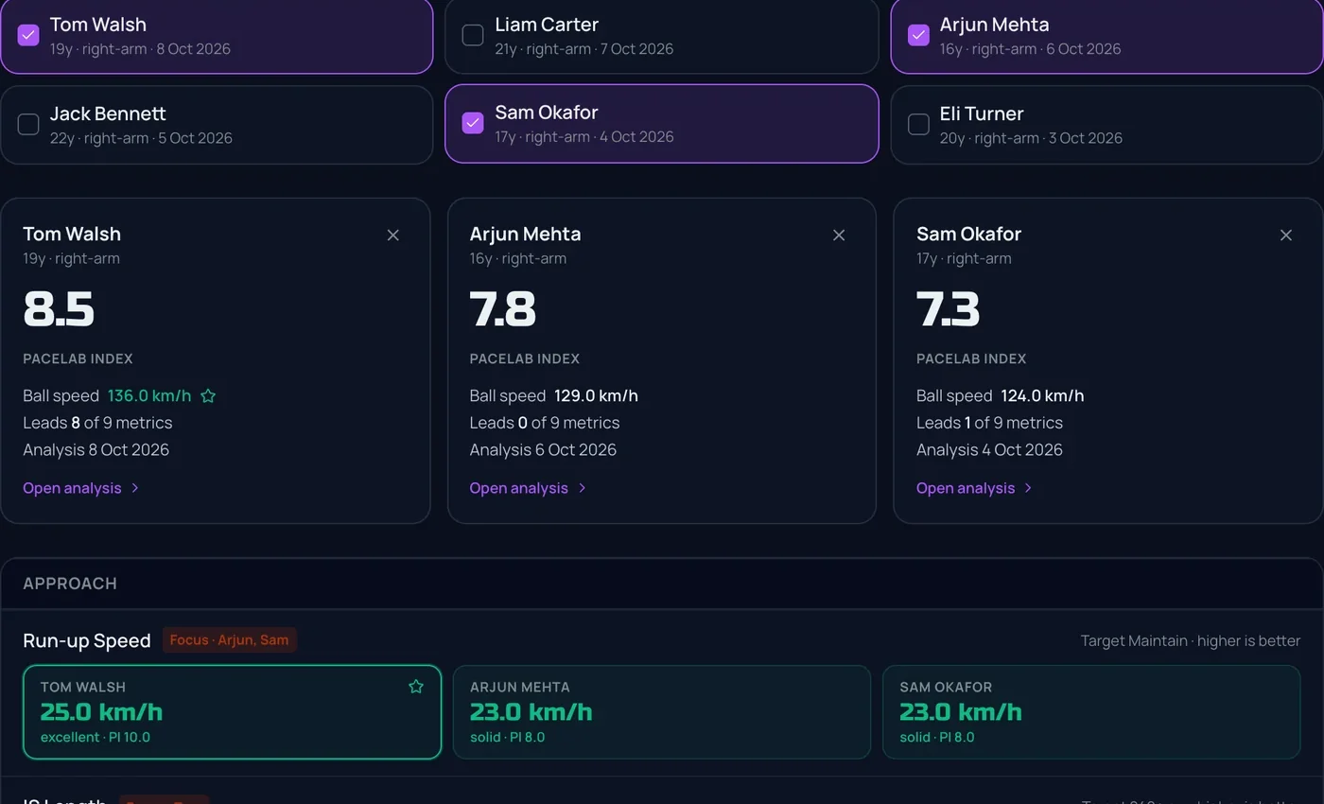Dismiss Sam Okafor comparison card

tap(1286, 236)
